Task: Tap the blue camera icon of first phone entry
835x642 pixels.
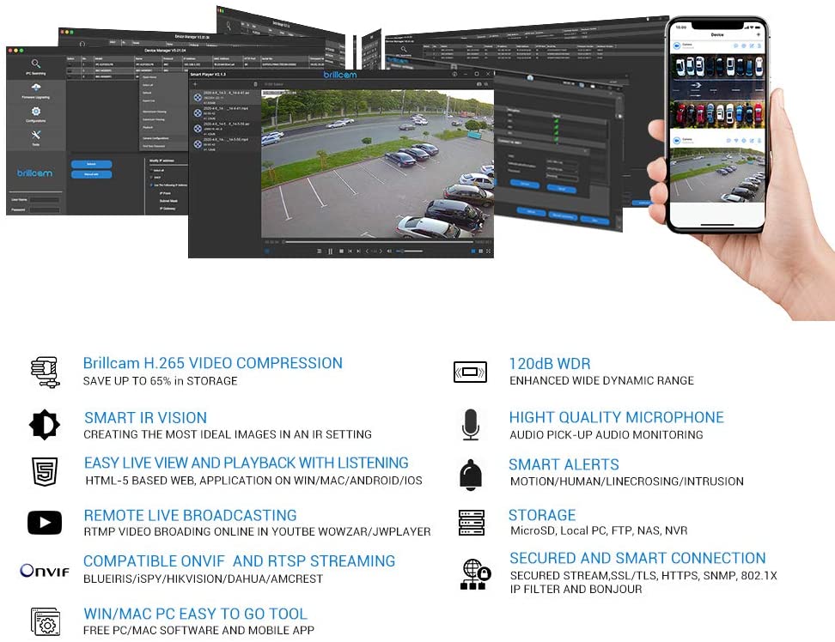Action: point(677,46)
